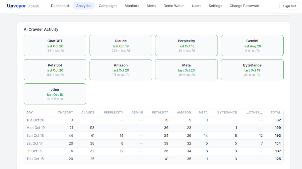Open the Dashboard page
This screenshot has height=169, width=302.
(60, 6)
